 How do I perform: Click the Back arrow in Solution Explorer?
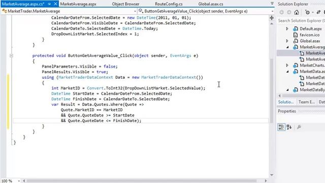point(281,12)
